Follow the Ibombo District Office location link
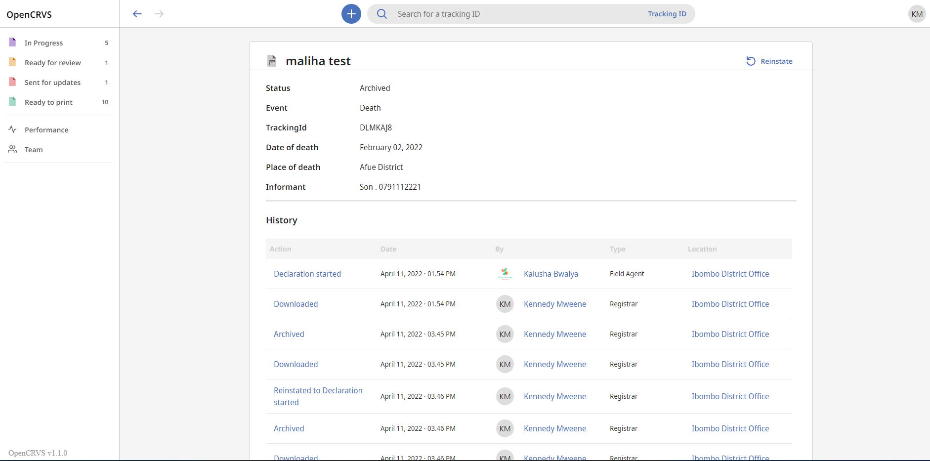 pyautogui.click(x=730, y=273)
